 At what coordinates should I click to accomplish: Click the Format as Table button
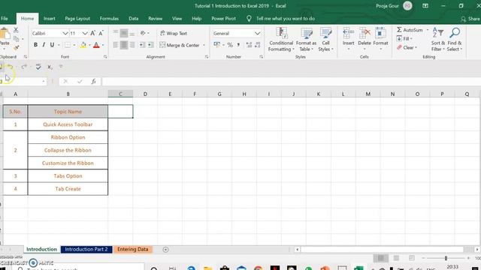[x=306, y=40]
